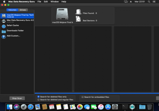The width and height of the screenshot is (159, 111).
Task: Pick the Downloads Folder icon in sidebar
Action: (x=4, y=32)
